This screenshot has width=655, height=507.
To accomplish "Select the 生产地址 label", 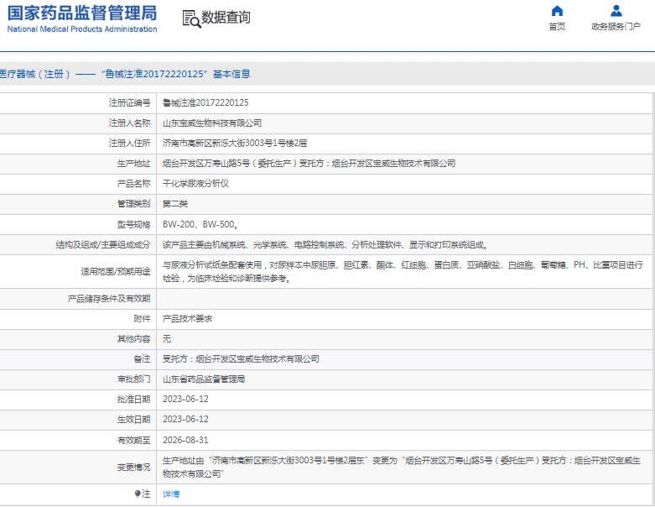I will [133, 164].
